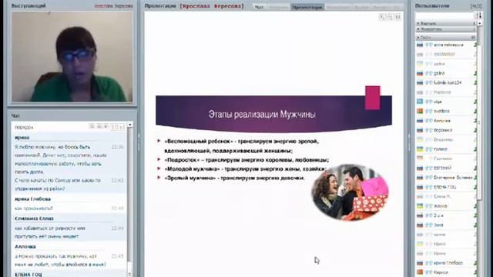Click the Пользователи panel header icons
Viewport: 493px width, 277px height.
475,5
